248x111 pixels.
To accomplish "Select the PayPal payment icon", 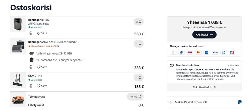I will coord(181,52).
